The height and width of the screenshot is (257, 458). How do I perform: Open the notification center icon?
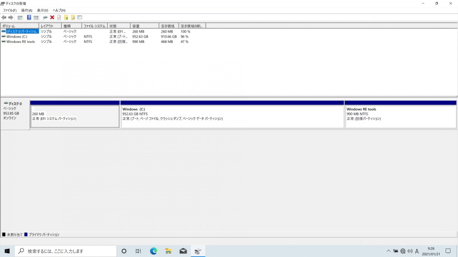(448, 251)
